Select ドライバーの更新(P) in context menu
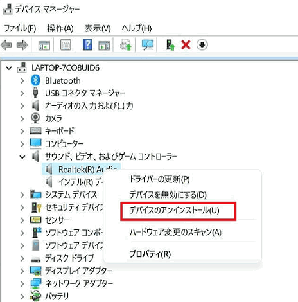Image resolution: width=298 pixels, height=302 pixels. coord(159,179)
